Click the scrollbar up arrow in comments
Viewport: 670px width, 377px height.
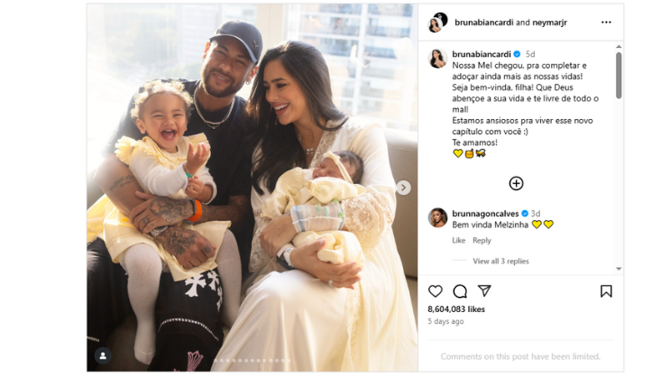619,47
